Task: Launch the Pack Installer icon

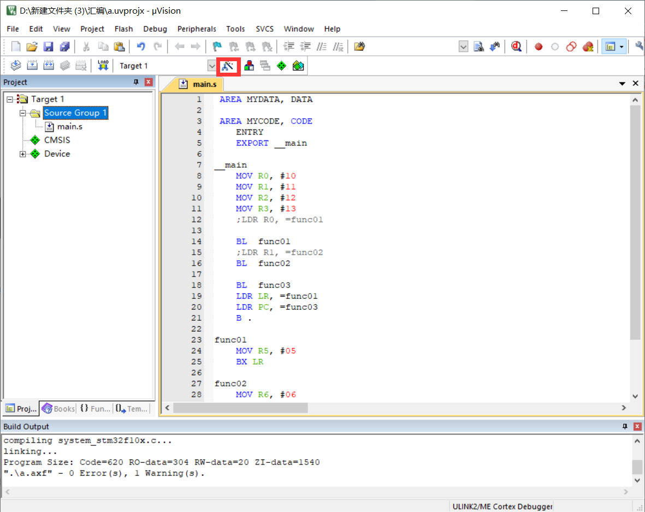Action: [298, 66]
